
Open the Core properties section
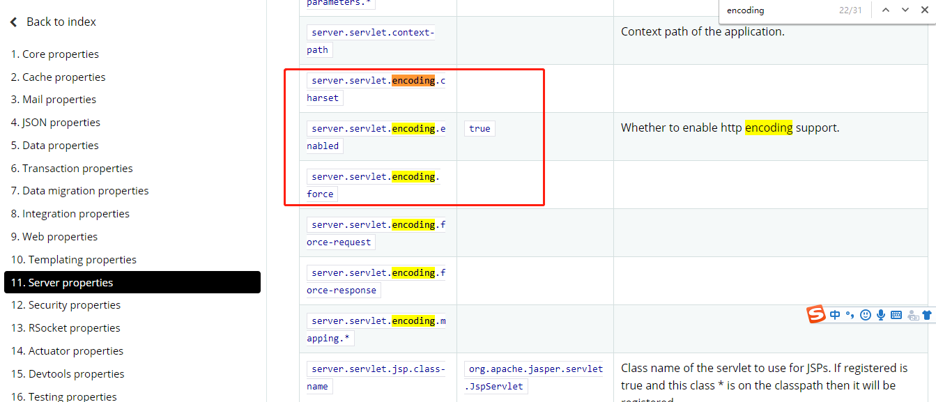[54, 54]
